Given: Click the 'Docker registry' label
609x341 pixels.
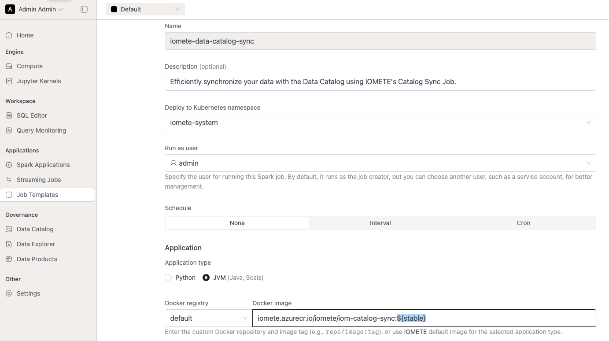Looking at the screenshot, I should [x=187, y=303].
